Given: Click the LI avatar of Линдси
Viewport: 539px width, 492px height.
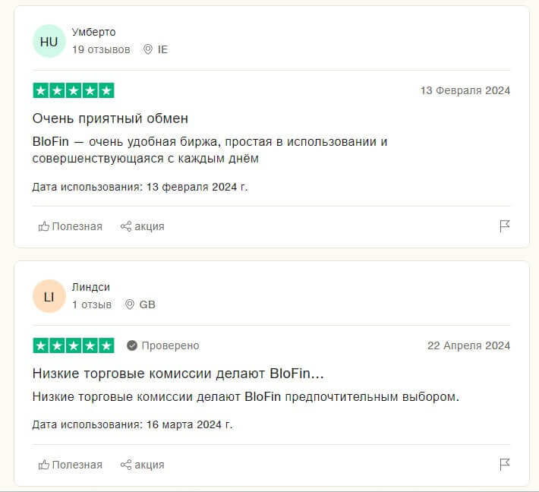Looking at the screenshot, I should (x=49, y=296).
